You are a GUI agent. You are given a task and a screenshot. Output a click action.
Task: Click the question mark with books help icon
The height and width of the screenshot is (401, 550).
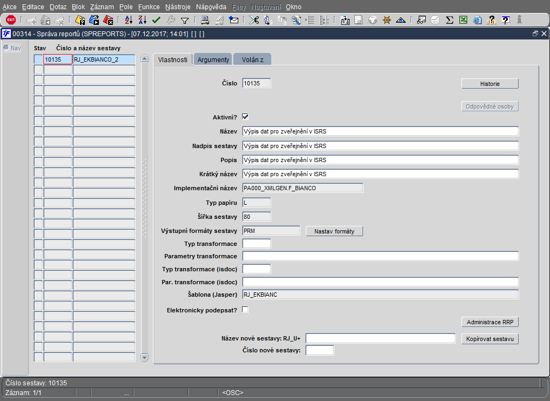(x=492, y=20)
